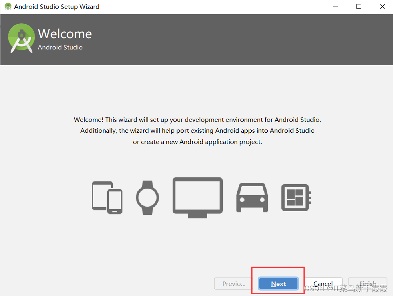Click the Android Studio logo in header
This screenshot has width=393, height=296.
point(21,38)
